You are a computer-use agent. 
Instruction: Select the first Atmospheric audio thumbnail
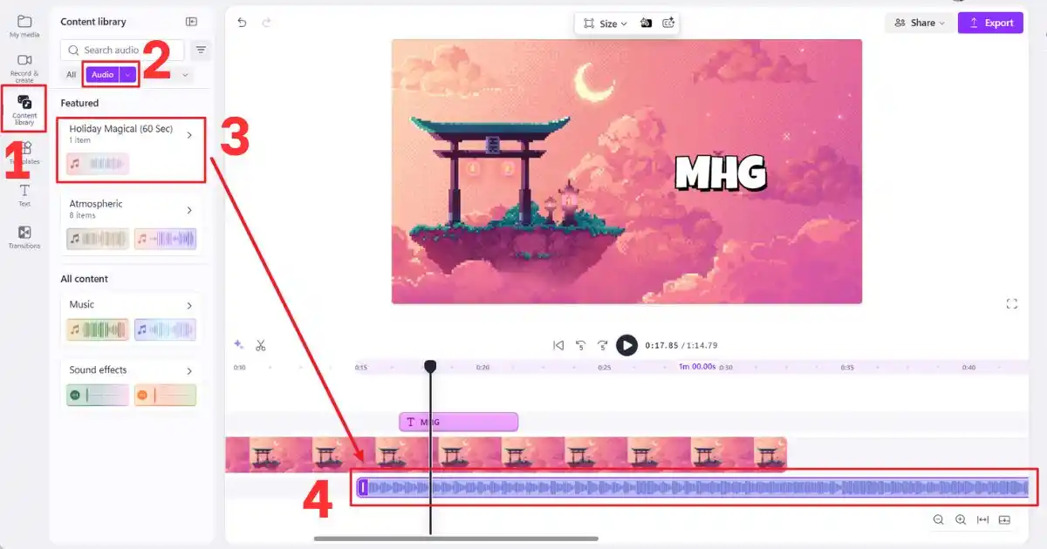click(98, 238)
